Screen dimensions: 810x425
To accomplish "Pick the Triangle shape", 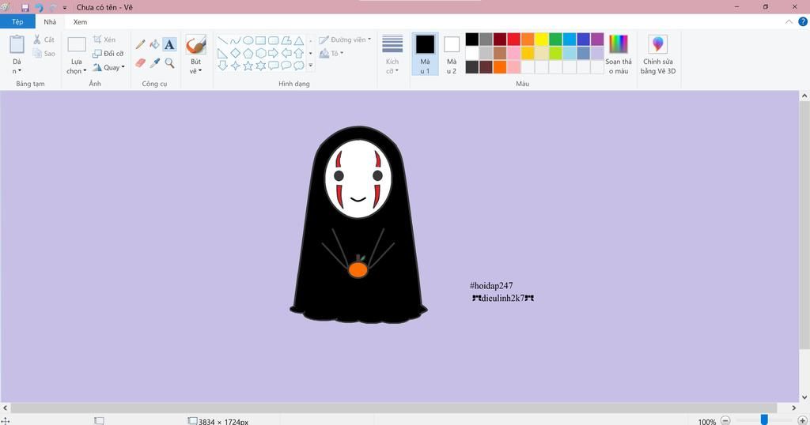I will 298,40.
